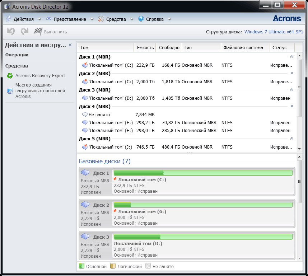The width and height of the screenshot is (308, 276).
Task: Open the Справка menu
Action: pyautogui.click(x=155, y=19)
